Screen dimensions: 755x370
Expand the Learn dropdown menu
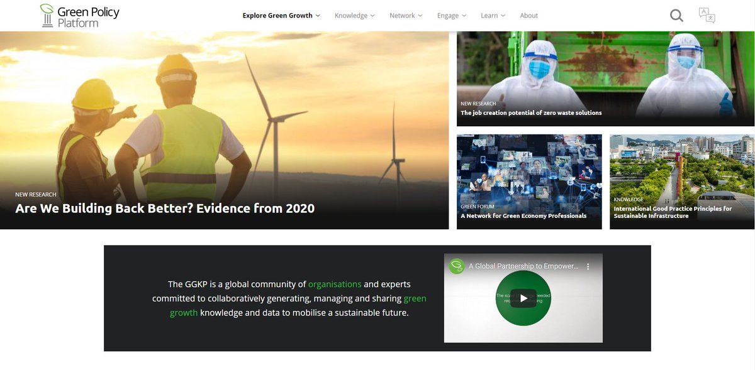pos(493,16)
